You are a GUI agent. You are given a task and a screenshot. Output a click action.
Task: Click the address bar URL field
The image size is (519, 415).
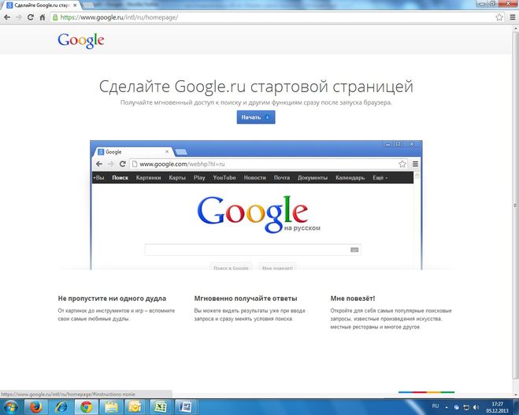click(276, 17)
